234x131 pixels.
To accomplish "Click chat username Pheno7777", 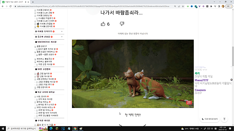I will [202, 80].
